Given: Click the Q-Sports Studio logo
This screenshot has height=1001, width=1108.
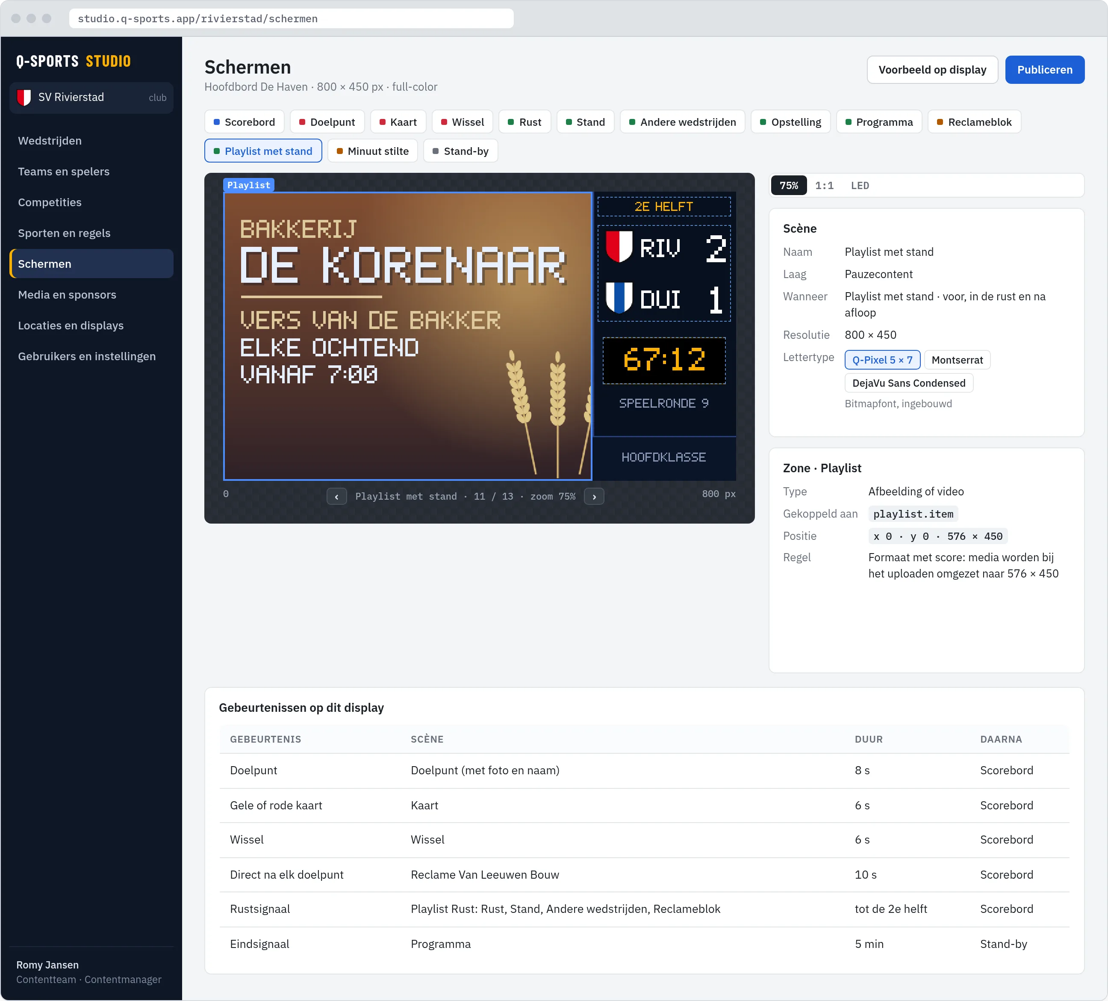Looking at the screenshot, I should (x=74, y=61).
